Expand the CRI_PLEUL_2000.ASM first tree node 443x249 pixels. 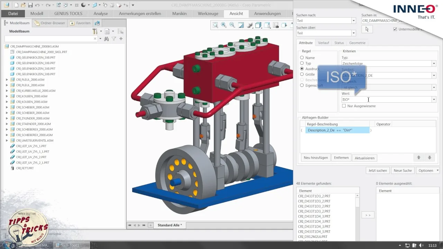(x=7, y=80)
